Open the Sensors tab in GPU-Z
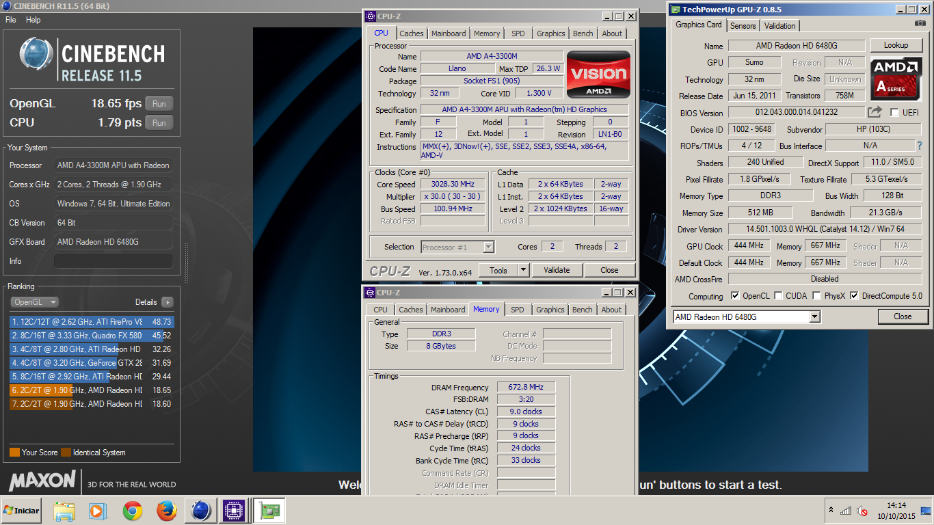The width and height of the screenshot is (934, 525). (x=743, y=26)
